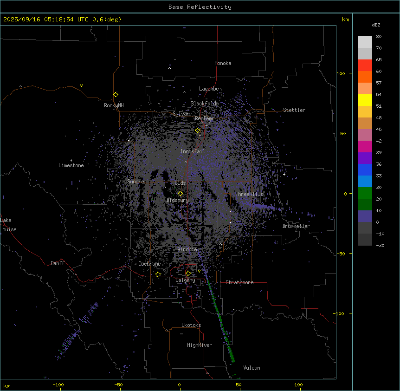Select the purple-blue 10 dBZ legend swatch
400x391 pixels.
pos(365,216)
